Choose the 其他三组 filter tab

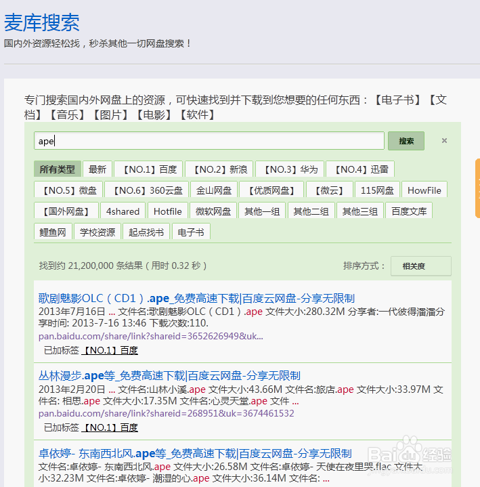click(360, 211)
